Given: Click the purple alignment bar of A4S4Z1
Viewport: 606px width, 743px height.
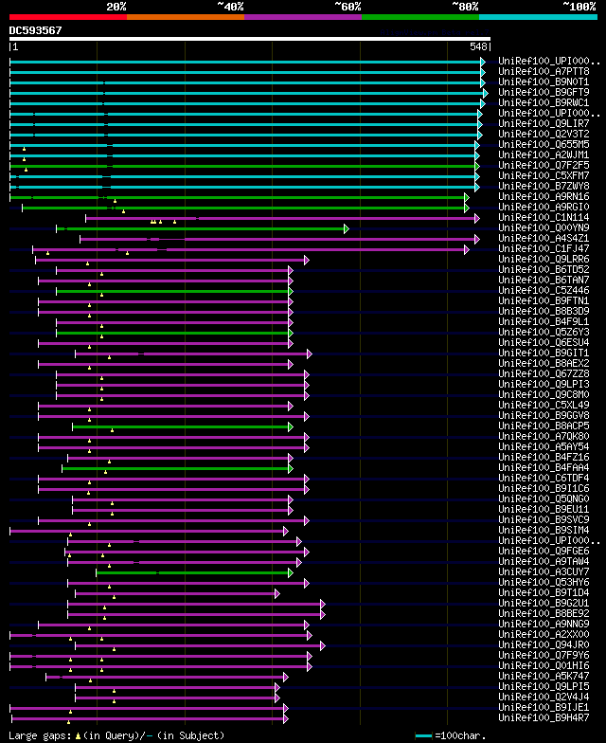Looking at the screenshot, I should click(277, 239).
